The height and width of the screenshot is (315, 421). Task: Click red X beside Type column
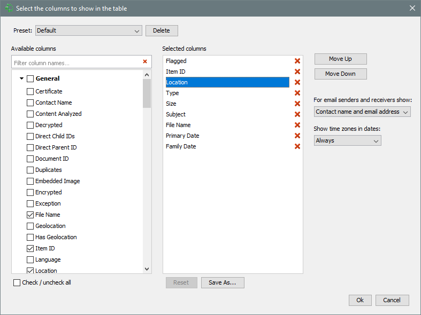pos(297,93)
